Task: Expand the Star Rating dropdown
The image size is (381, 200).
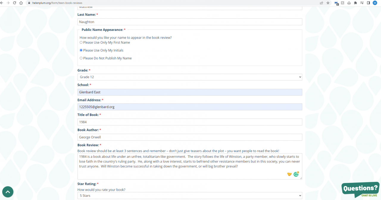Action: pos(190,196)
